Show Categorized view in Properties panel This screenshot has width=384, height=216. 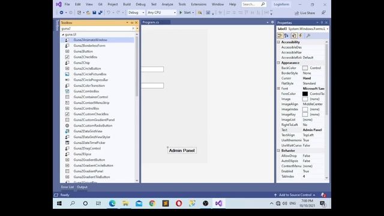280,36
